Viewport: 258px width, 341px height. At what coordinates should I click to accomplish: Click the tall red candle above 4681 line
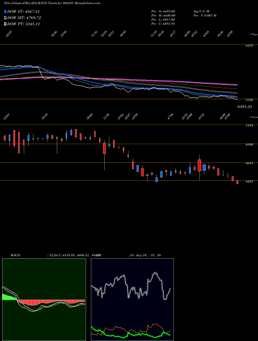[199, 165]
